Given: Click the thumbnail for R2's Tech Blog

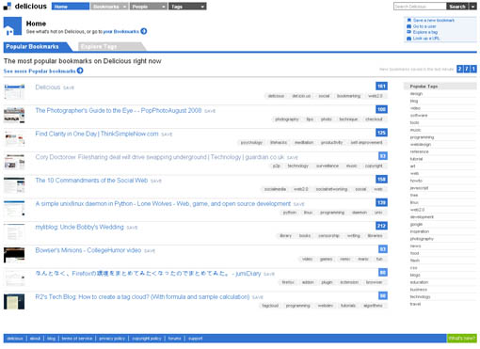Looking at the screenshot, I should coord(14,301).
